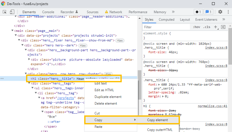
Task: Choose Copy element from the submenu
Action: click(x=157, y=120)
